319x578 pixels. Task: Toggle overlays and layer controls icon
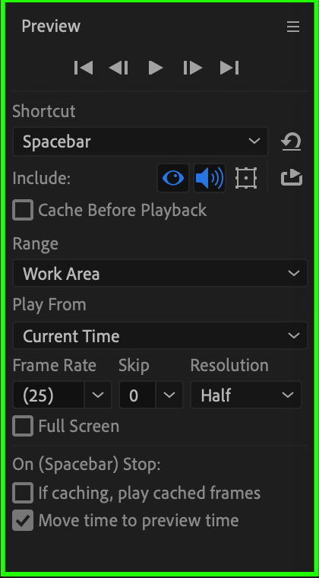(x=246, y=179)
